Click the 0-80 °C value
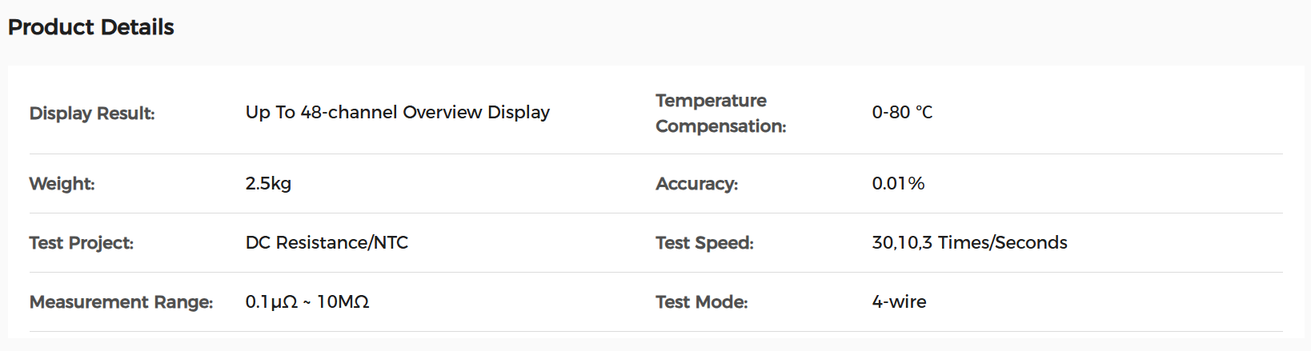Image resolution: width=1311 pixels, height=351 pixels. [x=902, y=113]
